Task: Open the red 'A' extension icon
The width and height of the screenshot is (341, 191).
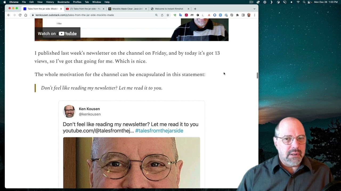Action: (186, 15)
